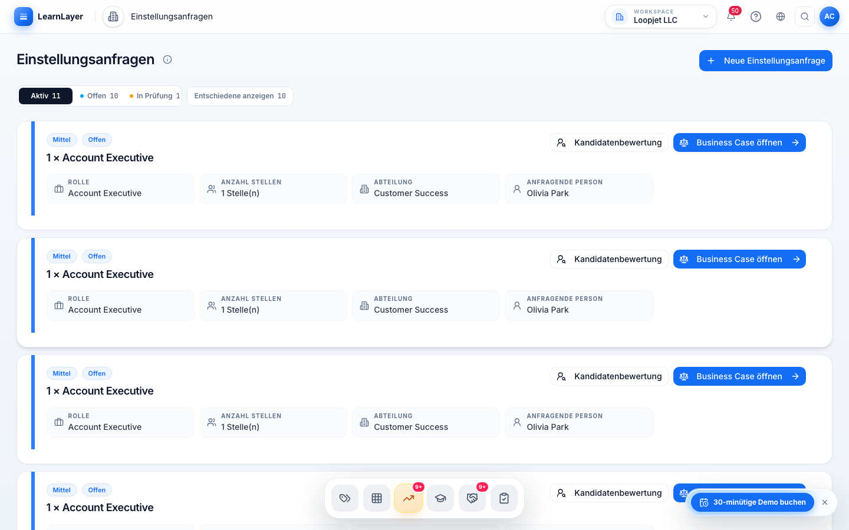The image size is (849, 530).
Task: Open Business Case on the third request card
Action: pyautogui.click(x=739, y=376)
